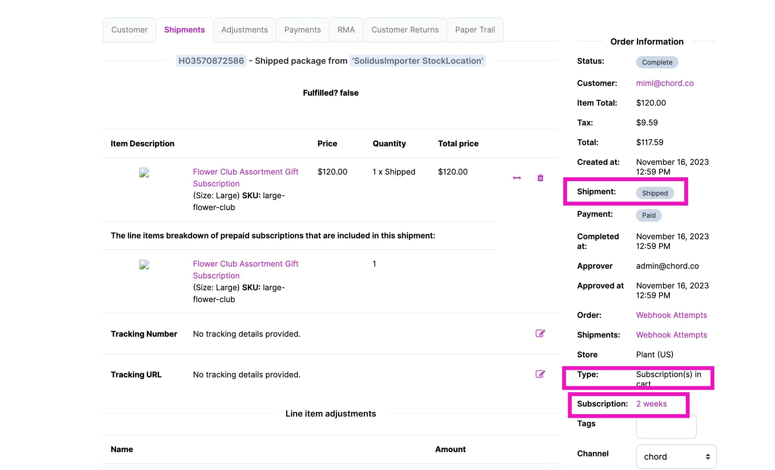This screenshot has width=775, height=470.
Task: Click the Total value $117.59
Action: tap(649, 142)
